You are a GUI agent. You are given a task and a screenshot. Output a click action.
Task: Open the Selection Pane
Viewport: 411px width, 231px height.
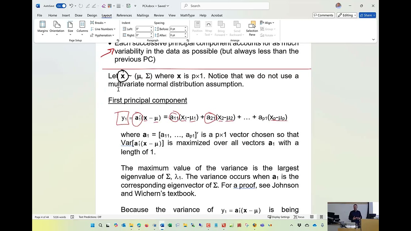click(x=252, y=29)
